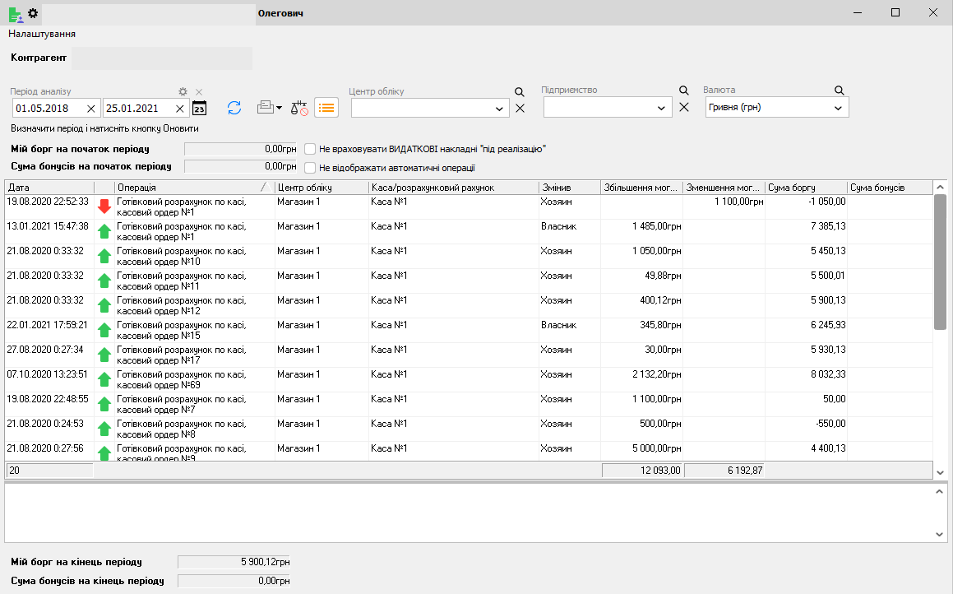
Task: Click the gear icon in the title bar
Action: click(x=33, y=13)
